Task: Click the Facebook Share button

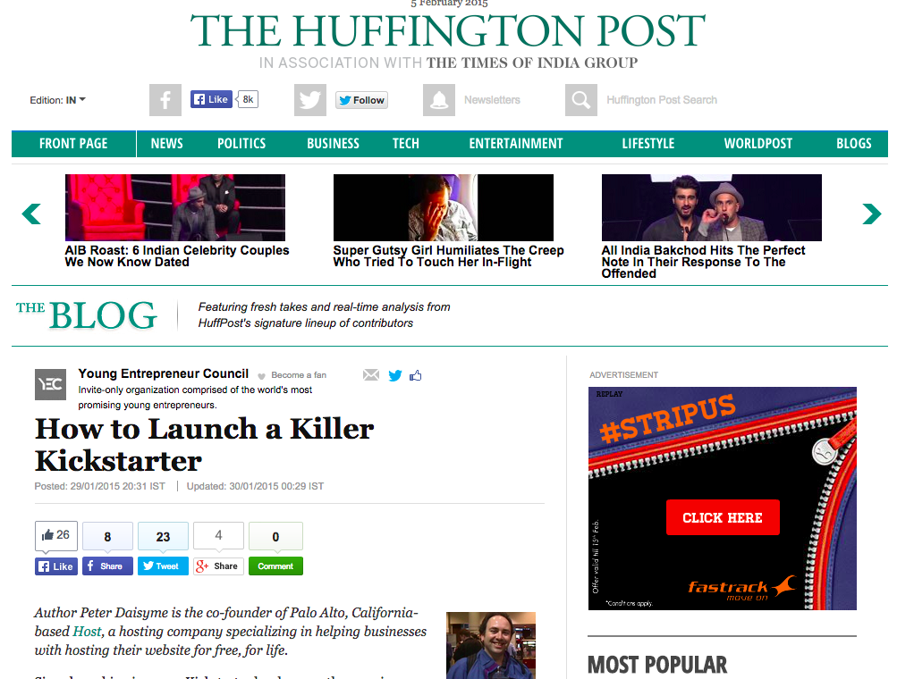Action: coord(107,566)
